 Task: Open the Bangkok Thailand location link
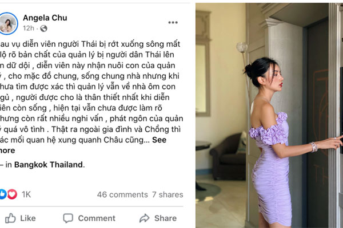[x=49, y=165]
